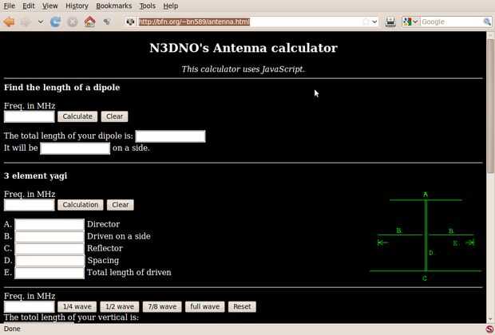Click the yagi Freq. in MHz input

30,205
